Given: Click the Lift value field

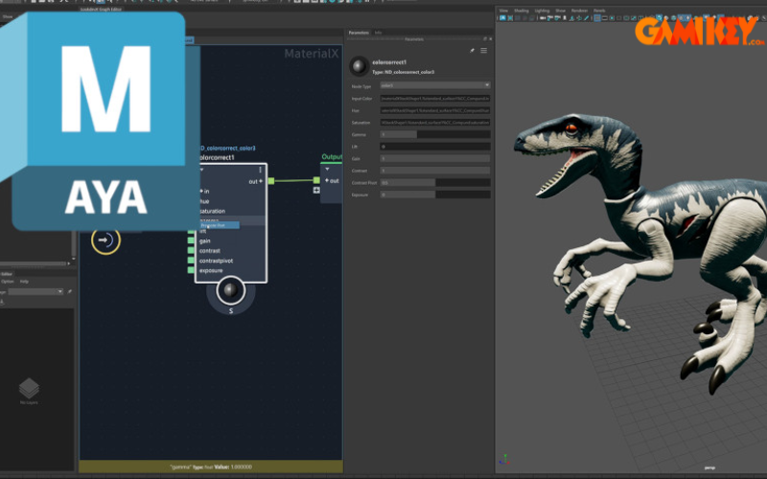Looking at the screenshot, I should (x=435, y=147).
